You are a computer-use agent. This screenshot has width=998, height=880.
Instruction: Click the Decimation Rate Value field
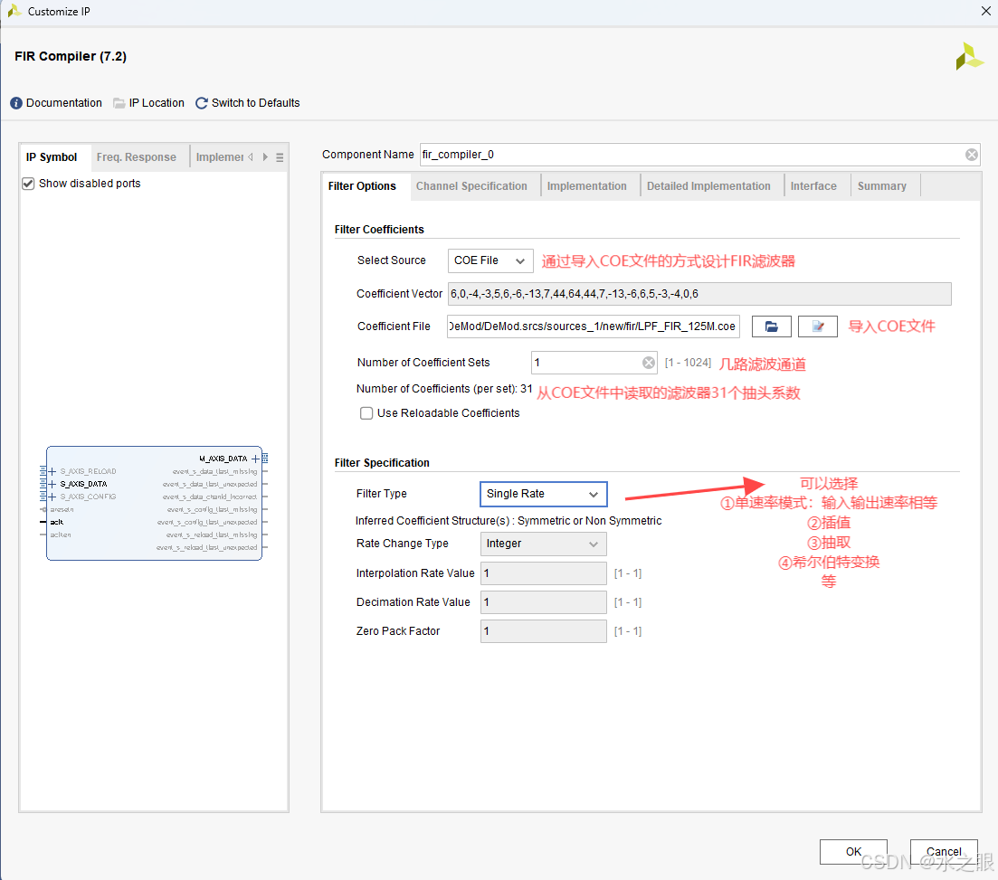point(544,602)
